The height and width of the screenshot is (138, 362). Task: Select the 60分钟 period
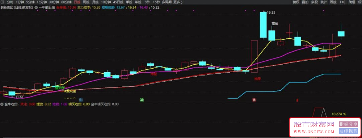tap(66, 2)
